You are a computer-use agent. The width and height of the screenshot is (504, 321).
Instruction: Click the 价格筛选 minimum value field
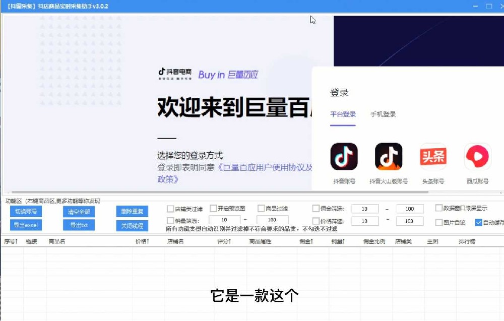click(365, 221)
